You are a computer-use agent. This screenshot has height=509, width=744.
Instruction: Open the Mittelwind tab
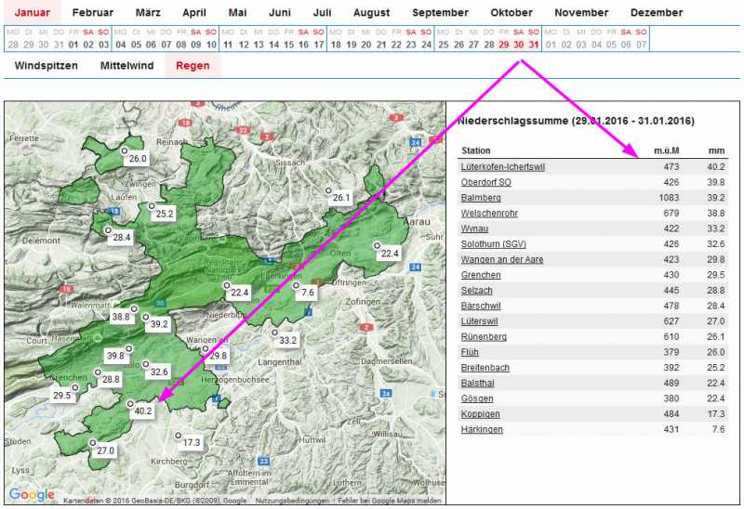(127, 66)
